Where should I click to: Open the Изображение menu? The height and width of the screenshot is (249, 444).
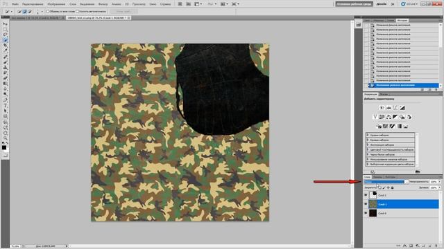(56, 4)
